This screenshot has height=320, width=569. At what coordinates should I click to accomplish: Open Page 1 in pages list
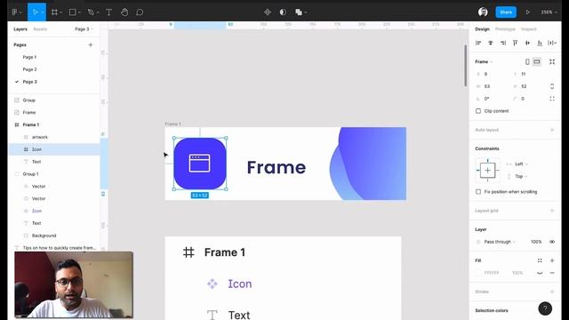click(29, 57)
